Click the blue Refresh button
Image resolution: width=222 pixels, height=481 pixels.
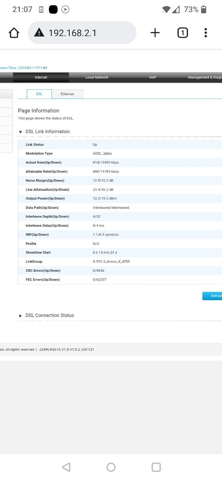click(212, 296)
